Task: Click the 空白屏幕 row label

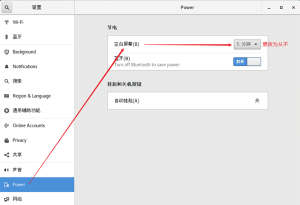Action: [126, 44]
